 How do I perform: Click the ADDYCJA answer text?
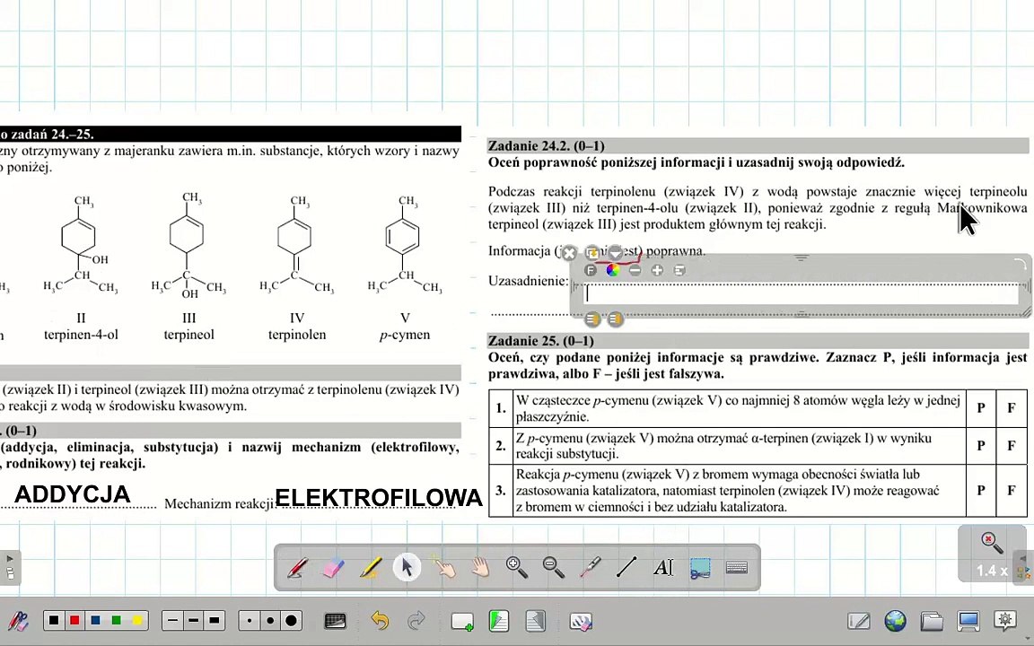click(x=73, y=494)
